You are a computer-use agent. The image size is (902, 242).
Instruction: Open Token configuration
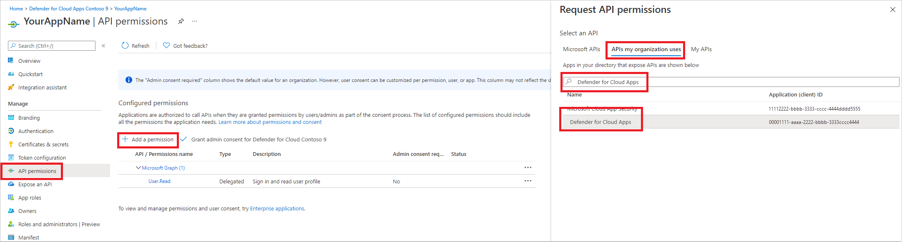click(x=42, y=157)
